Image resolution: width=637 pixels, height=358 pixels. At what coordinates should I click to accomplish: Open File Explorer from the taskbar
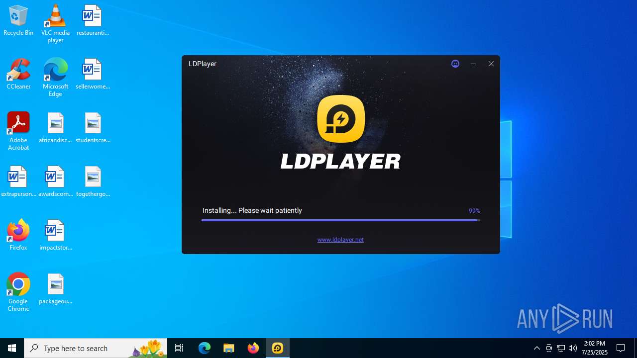pos(229,348)
